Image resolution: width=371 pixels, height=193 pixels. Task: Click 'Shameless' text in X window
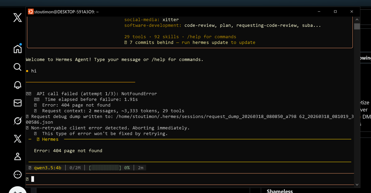tap(279, 191)
